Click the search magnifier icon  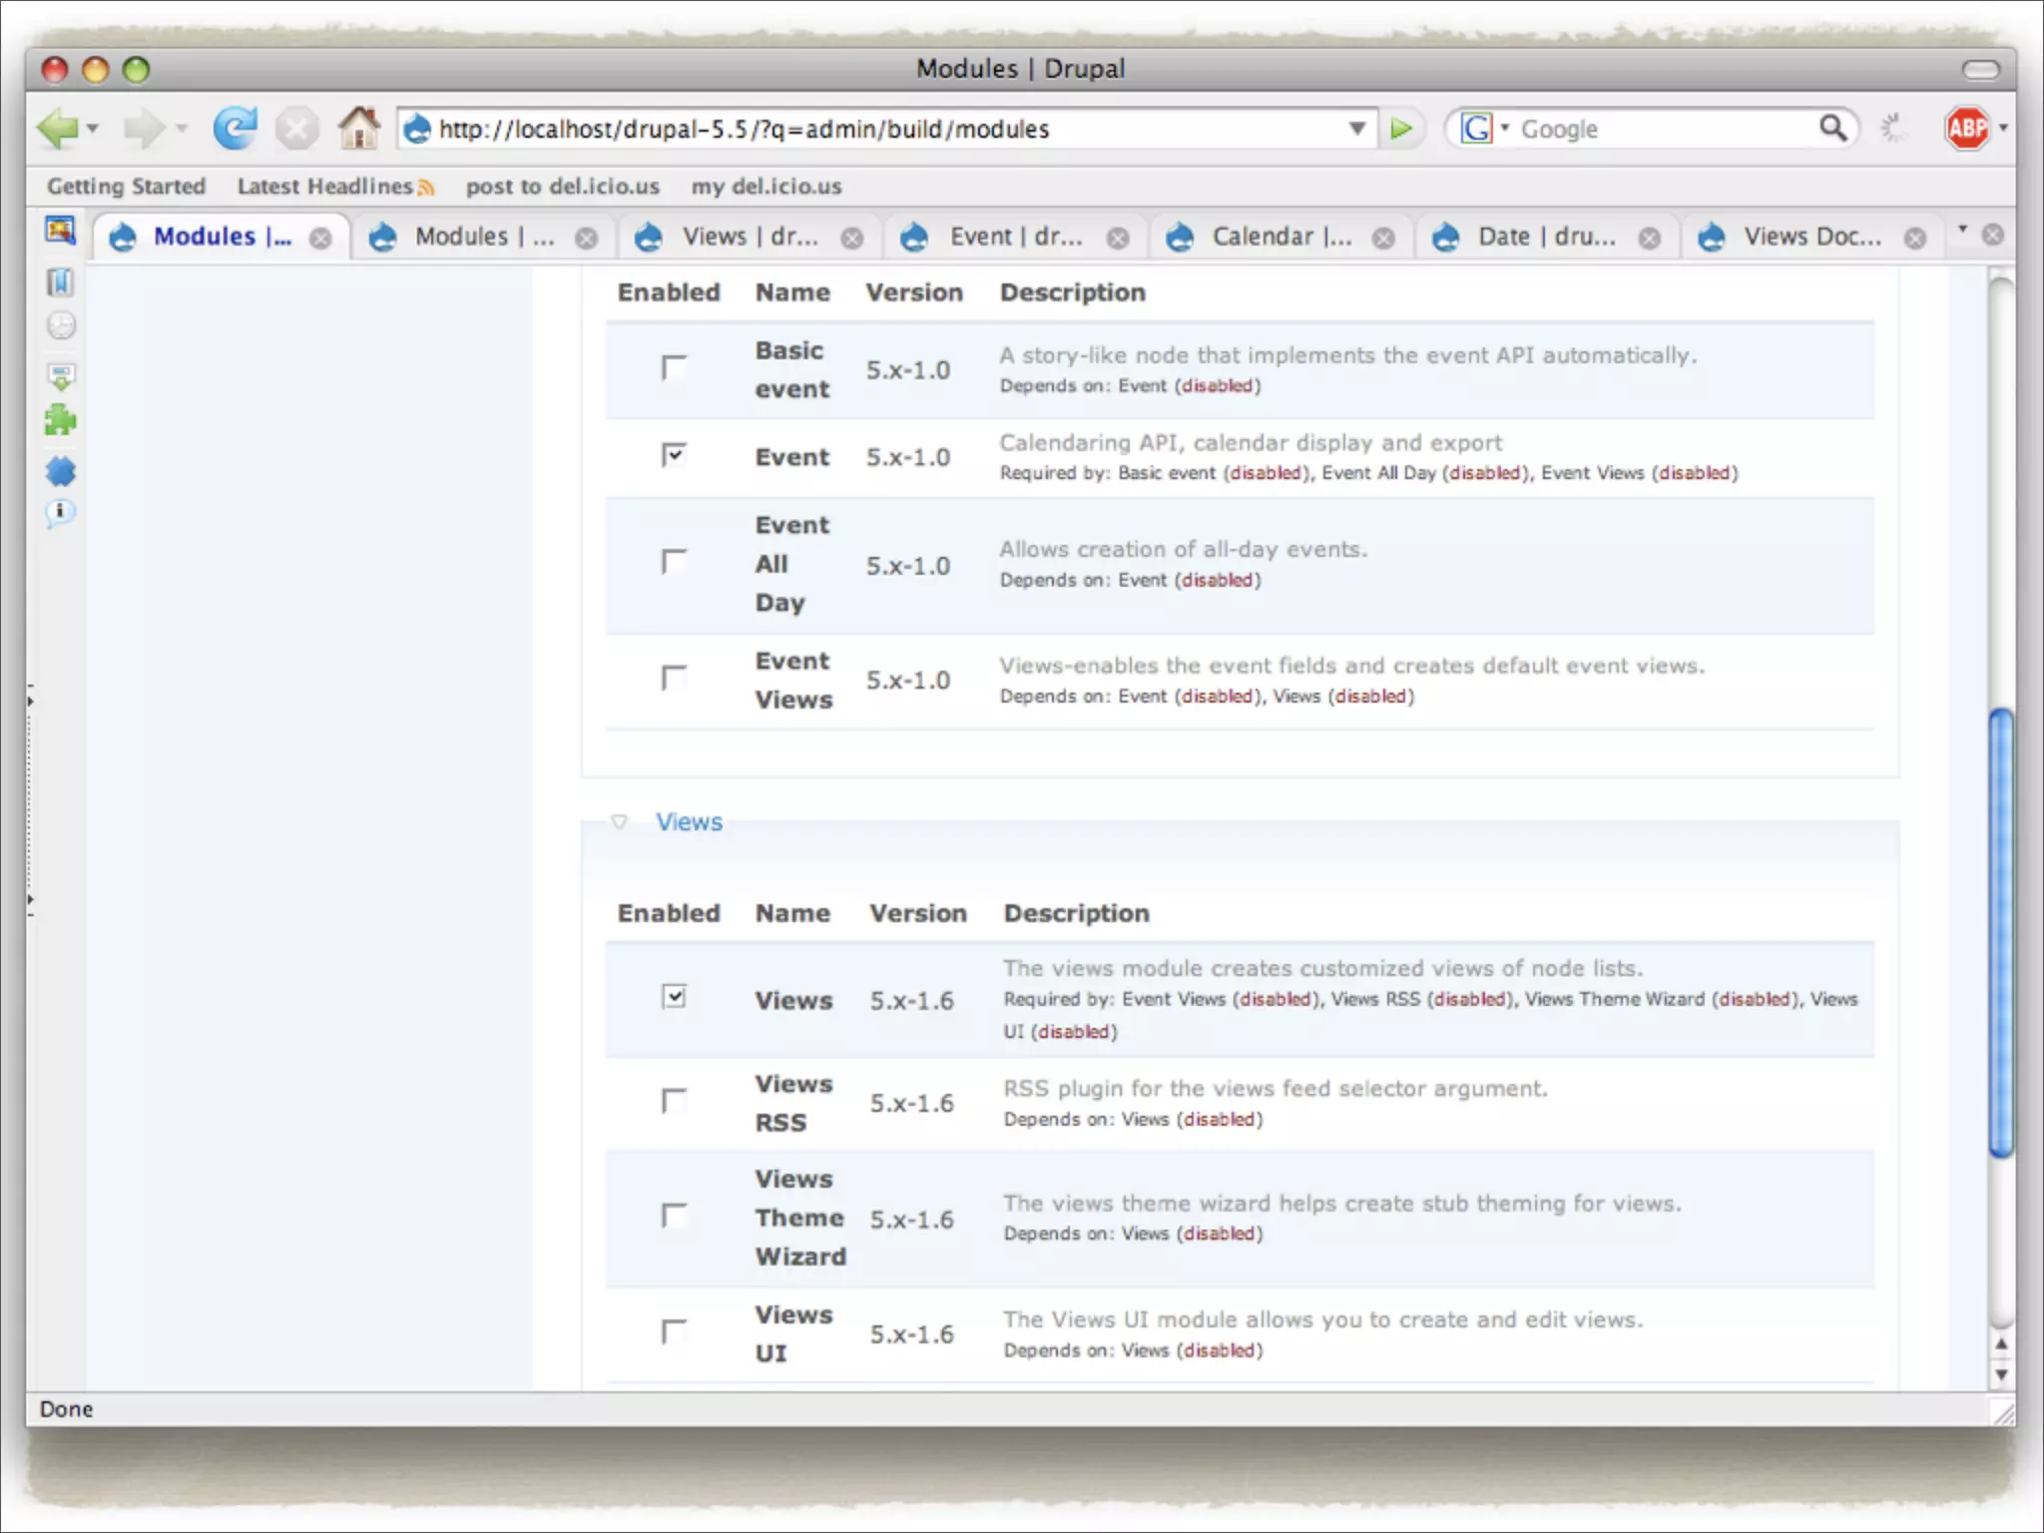point(1832,129)
